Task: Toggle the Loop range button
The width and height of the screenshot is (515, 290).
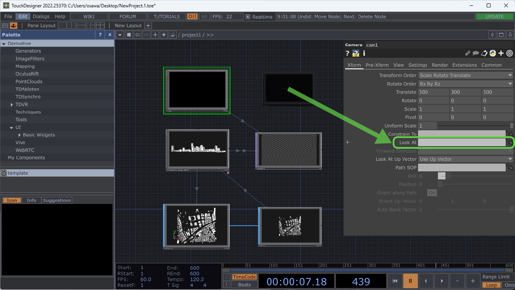Action: click(491, 285)
